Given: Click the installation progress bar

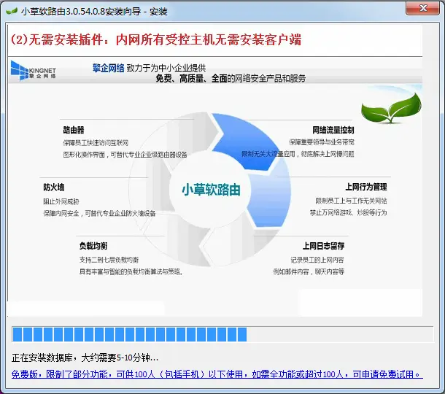Looking at the screenshot, I should 222,334.
